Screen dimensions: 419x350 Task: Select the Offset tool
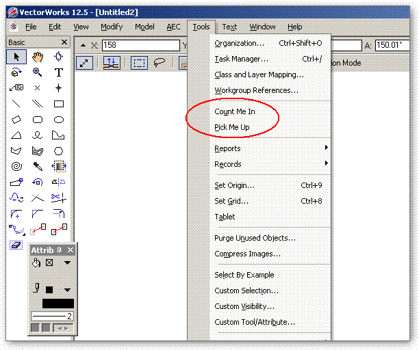(x=58, y=213)
